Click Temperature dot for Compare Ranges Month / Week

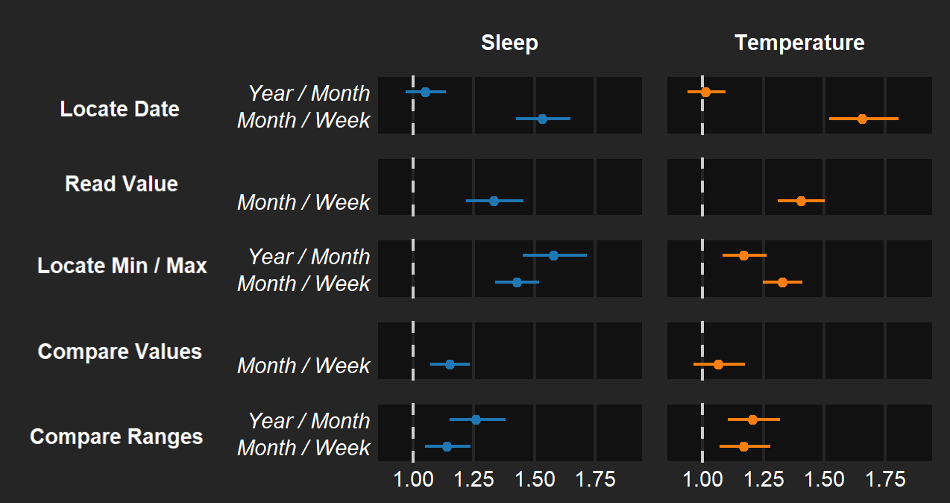tap(743, 446)
